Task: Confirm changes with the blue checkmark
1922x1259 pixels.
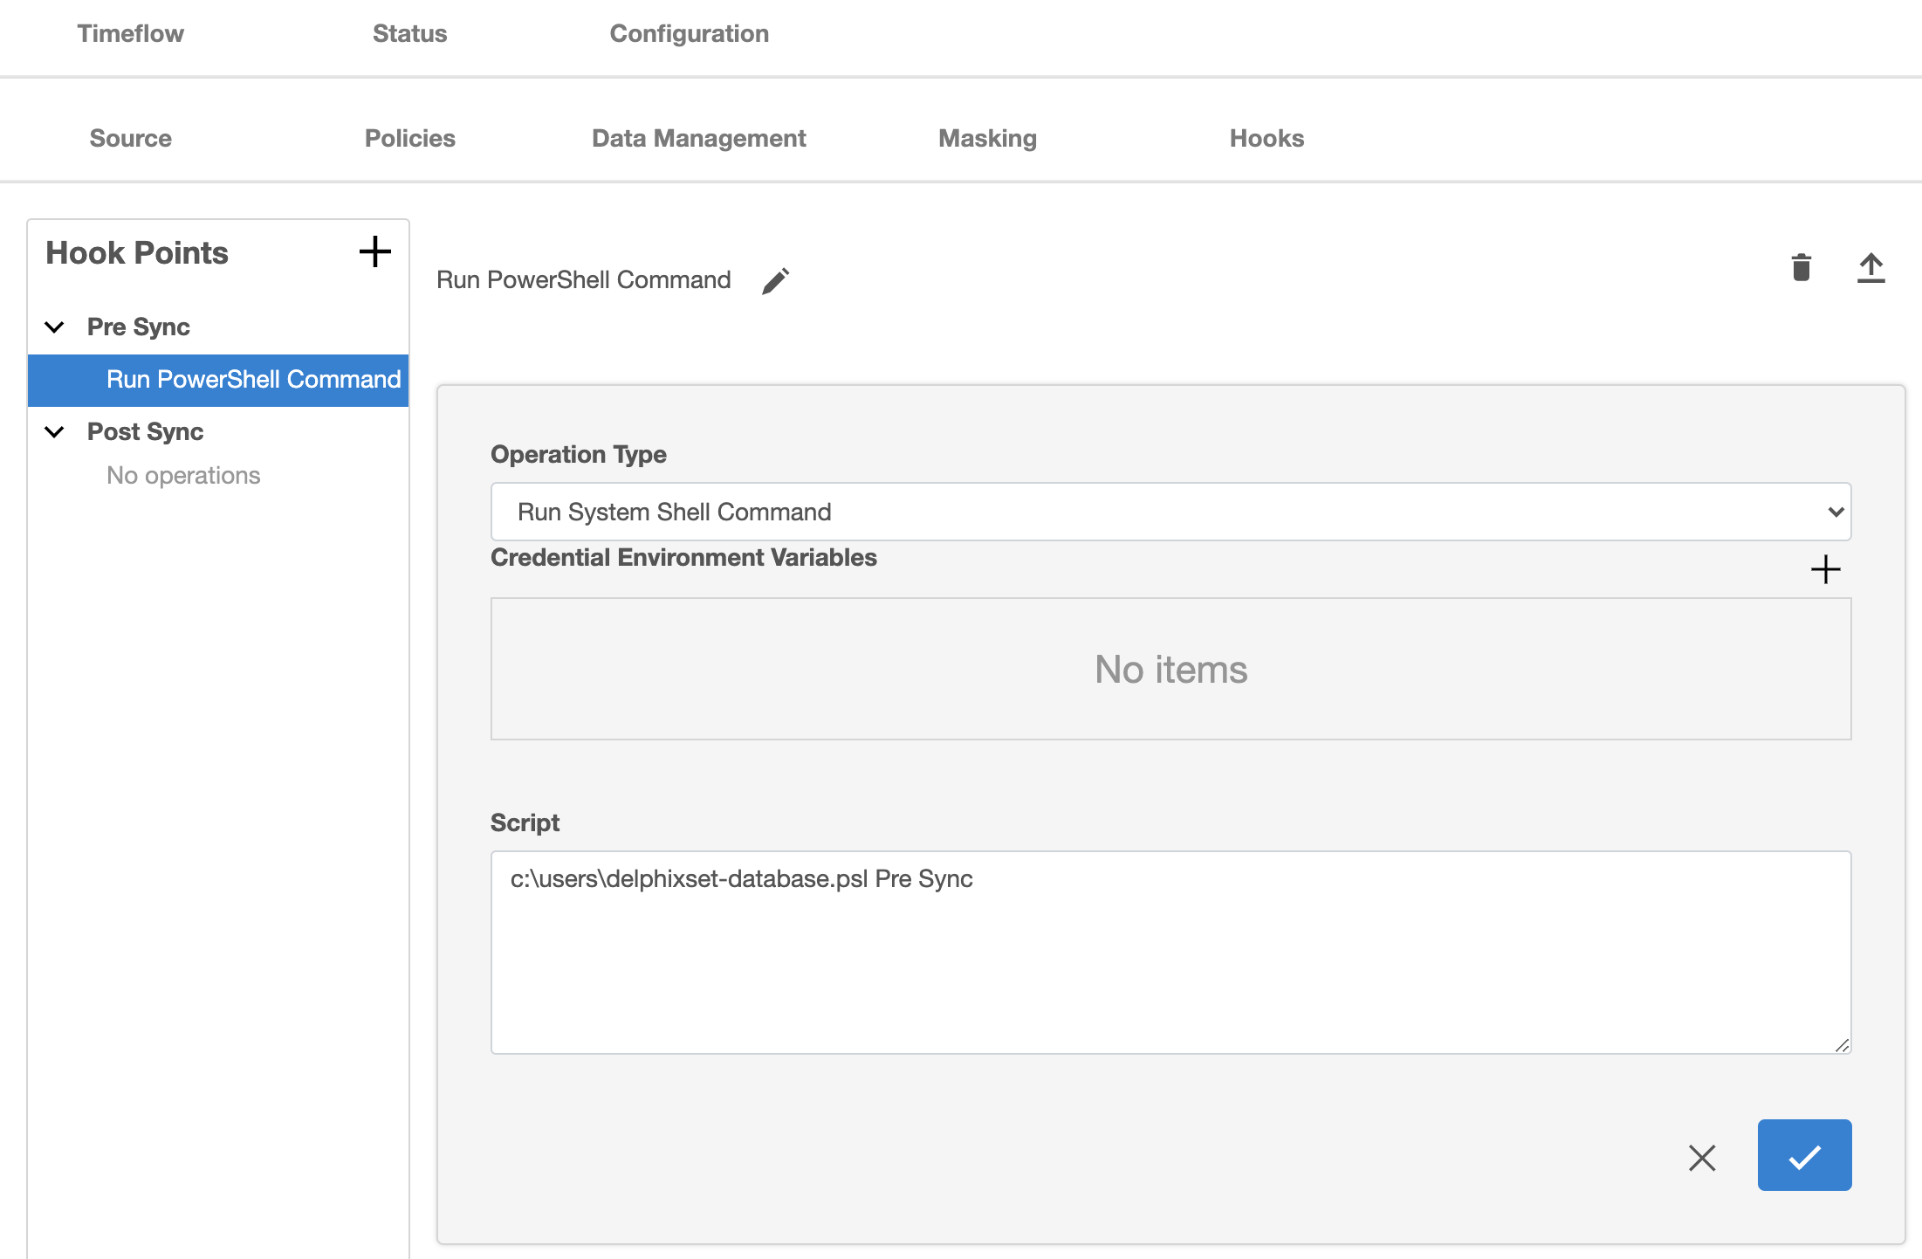Action: (1803, 1154)
